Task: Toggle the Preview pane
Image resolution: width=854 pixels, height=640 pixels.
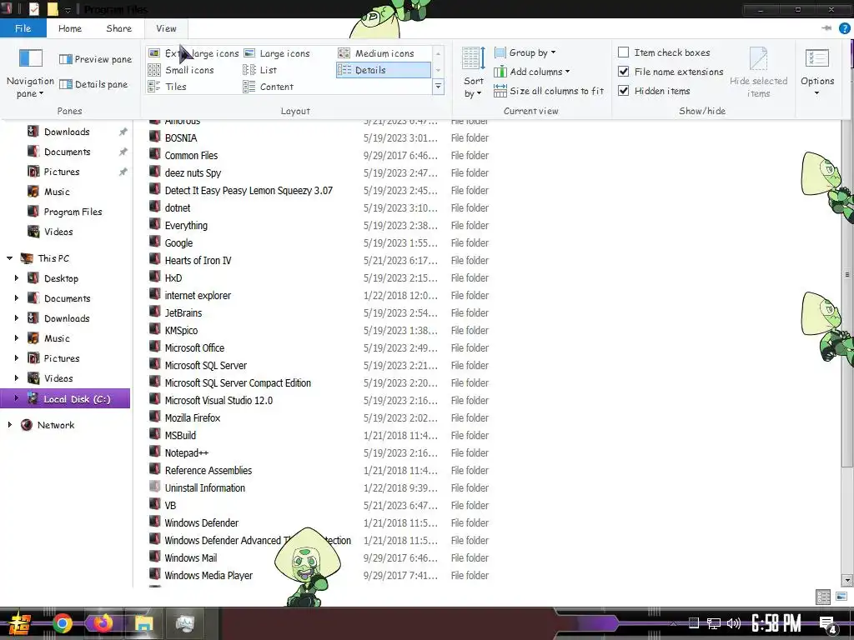Action: coord(96,59)
